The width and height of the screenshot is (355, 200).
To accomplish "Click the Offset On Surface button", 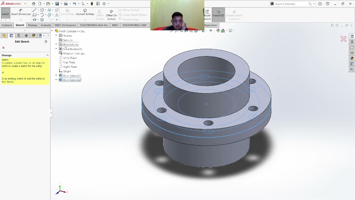I will (x=111, y=15).
